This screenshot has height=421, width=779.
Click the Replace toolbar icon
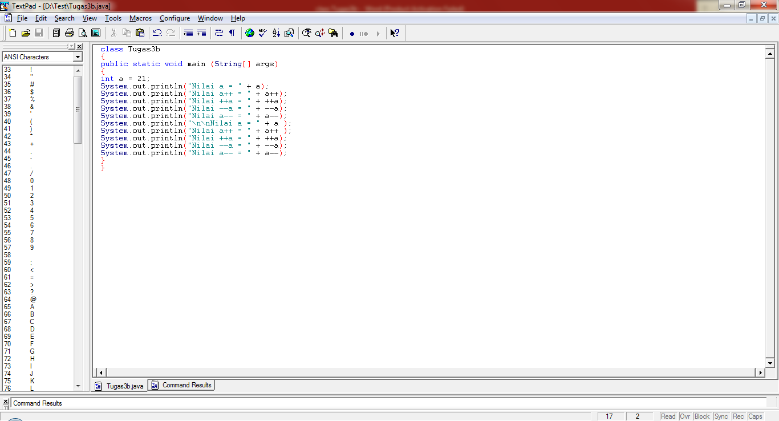(320, 33)
